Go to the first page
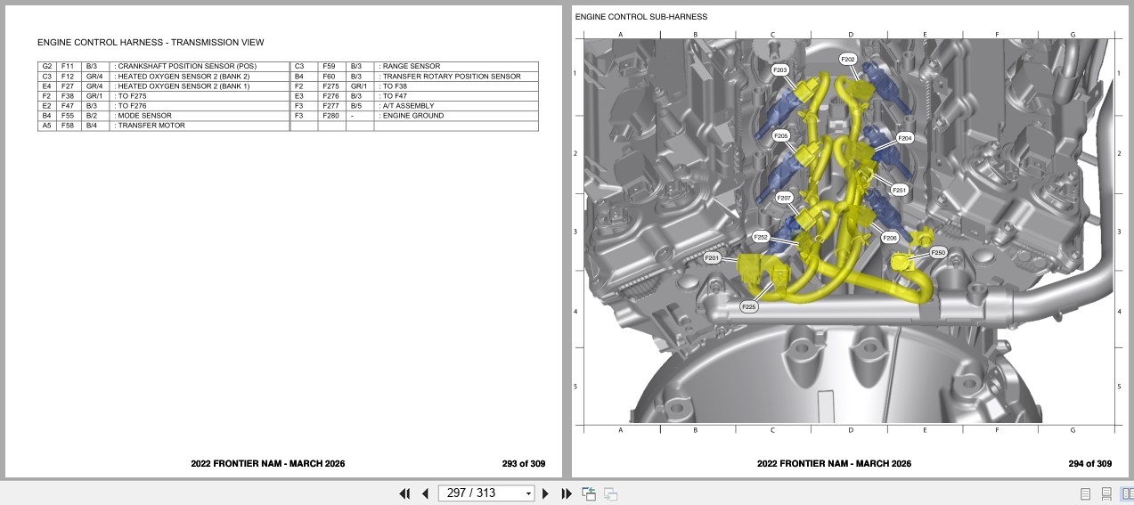Screen dimensions: 1134x505 [x=404, y=493]
